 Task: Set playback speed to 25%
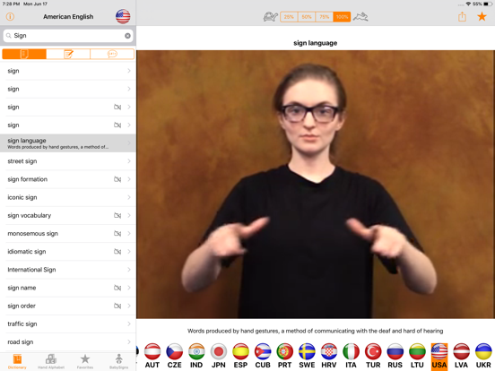coord(289,17)
